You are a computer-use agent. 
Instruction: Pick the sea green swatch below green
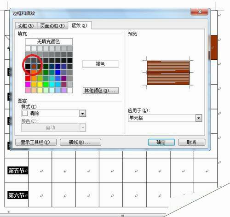(46, 78)
